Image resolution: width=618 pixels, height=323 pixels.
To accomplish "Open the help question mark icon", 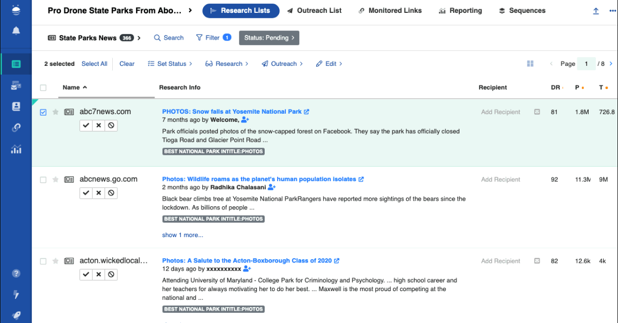I will pyautogui.click(x=16, y=274).
